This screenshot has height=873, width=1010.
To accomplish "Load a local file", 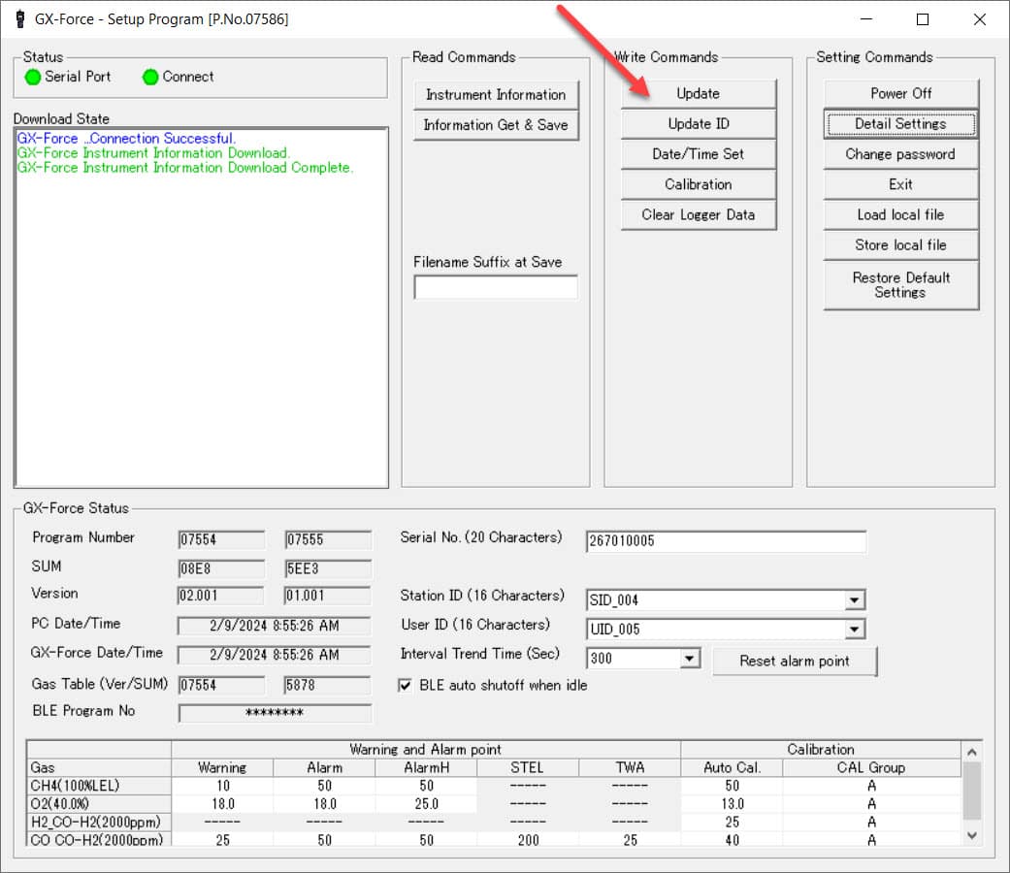I will click(x=898, y=214).
